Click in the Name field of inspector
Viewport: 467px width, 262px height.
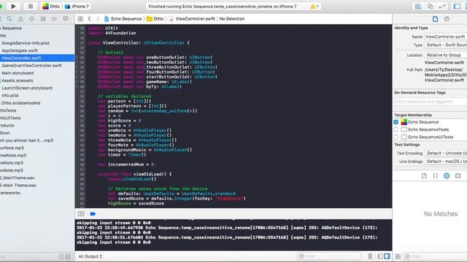tap(446, 36)
